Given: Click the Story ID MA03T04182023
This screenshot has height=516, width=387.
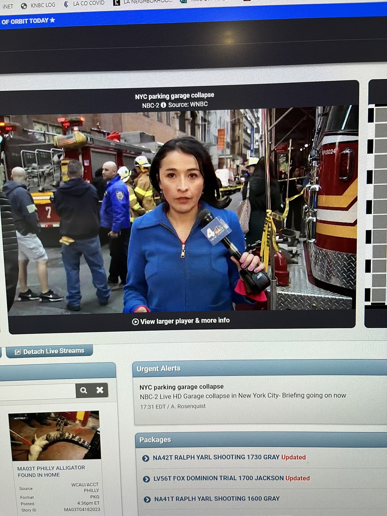Looking at the screenshot, I should [82, 509].
